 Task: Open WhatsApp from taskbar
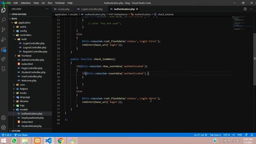pos(14,140)
